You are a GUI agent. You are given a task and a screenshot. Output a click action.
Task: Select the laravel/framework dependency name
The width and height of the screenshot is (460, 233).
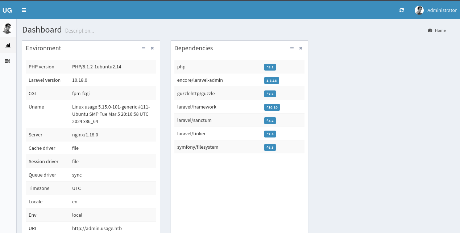(196, 107)
